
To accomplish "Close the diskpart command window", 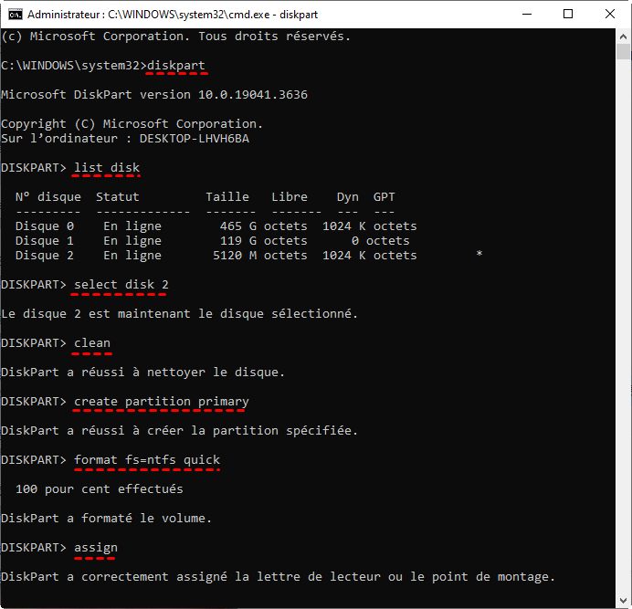I will (x=610, y=14).
